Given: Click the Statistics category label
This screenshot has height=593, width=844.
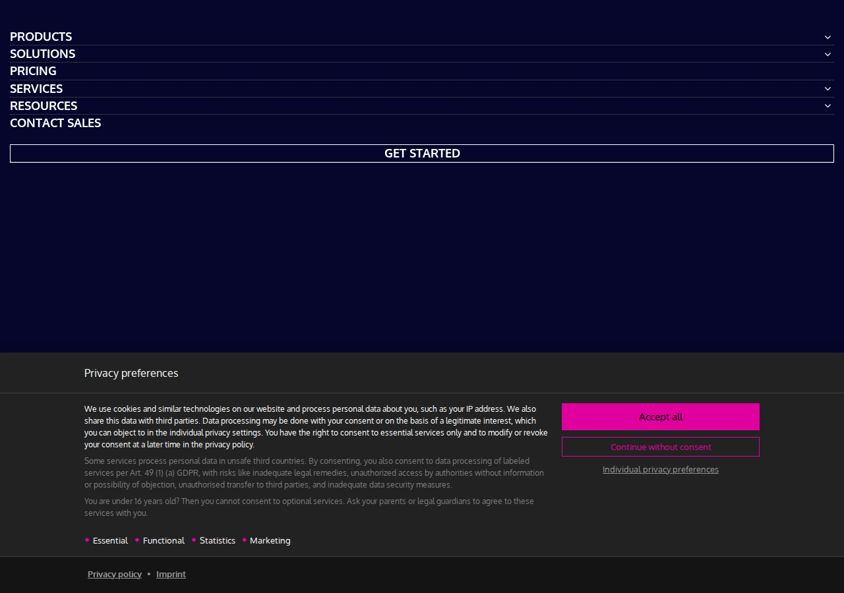Looking at the screenshot, I should tap(218, 540).
